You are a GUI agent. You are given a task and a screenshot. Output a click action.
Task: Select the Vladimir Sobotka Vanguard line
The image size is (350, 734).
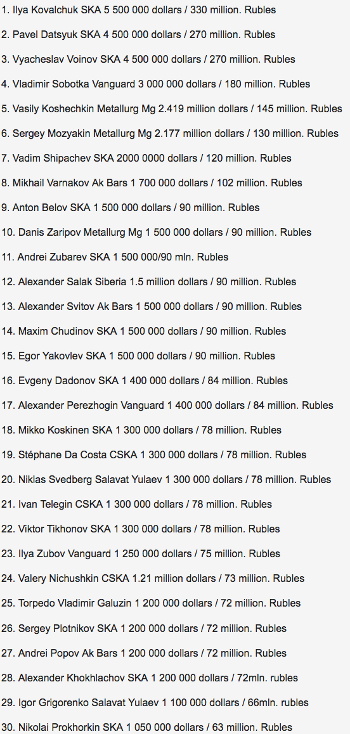coord(156,84)
